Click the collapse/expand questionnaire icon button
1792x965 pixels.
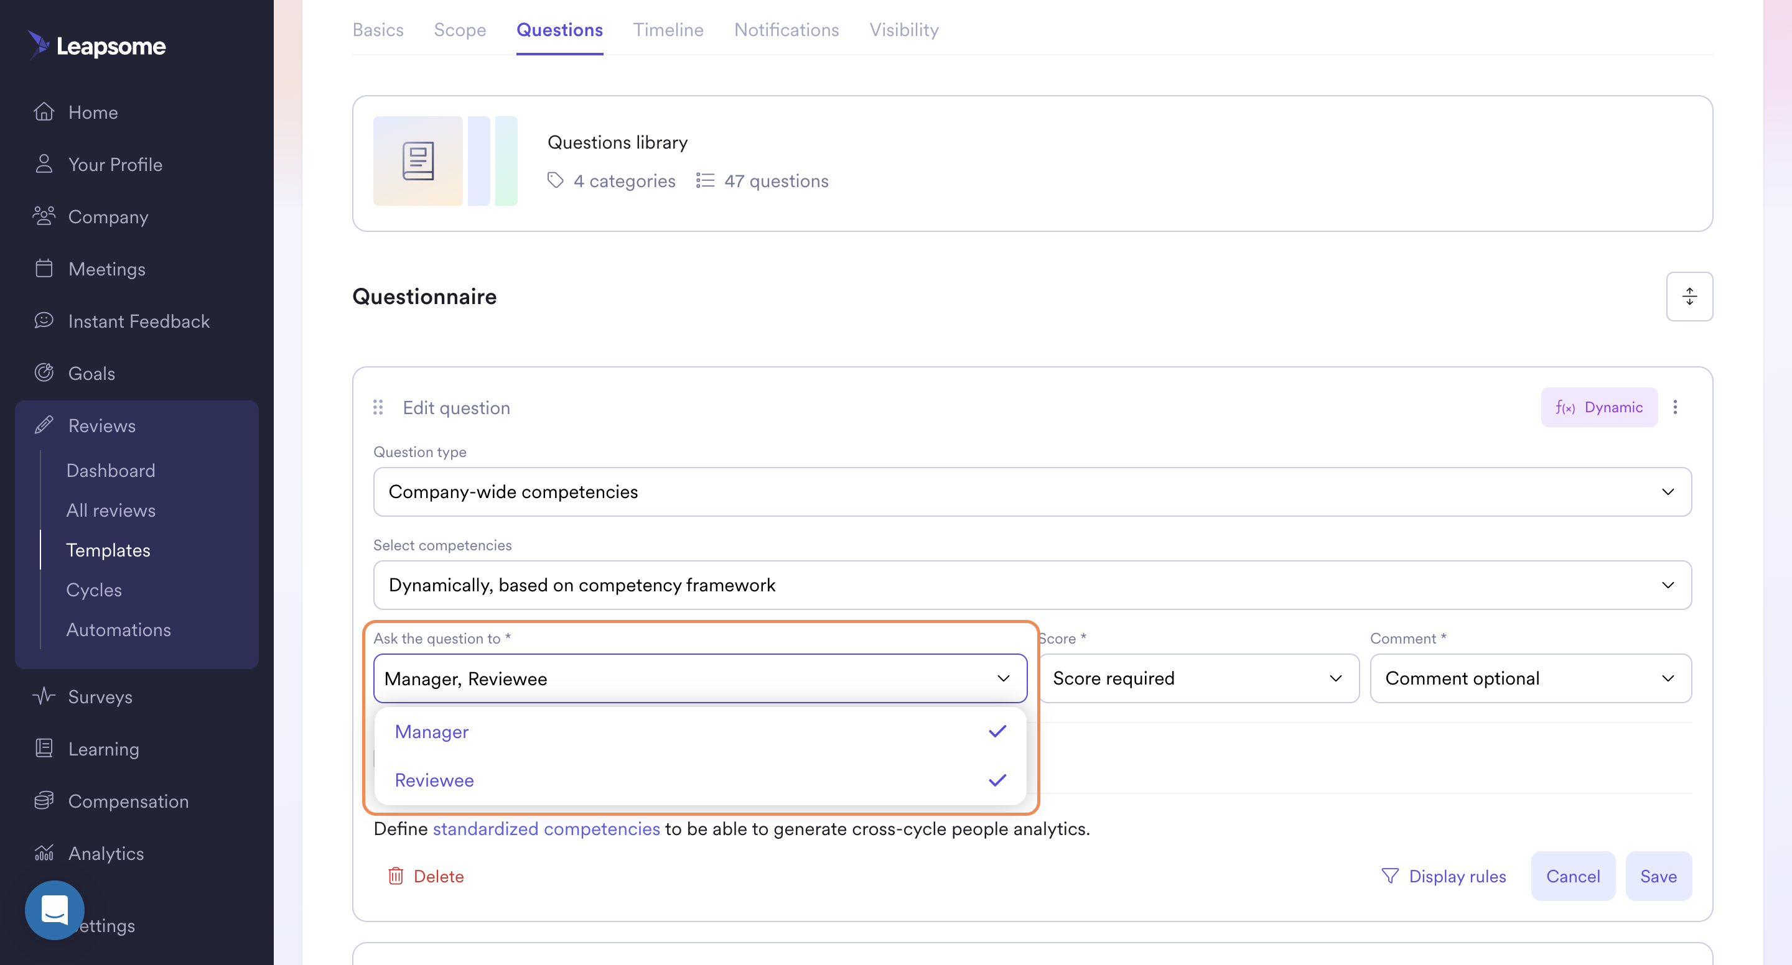tap(1688, 296)
